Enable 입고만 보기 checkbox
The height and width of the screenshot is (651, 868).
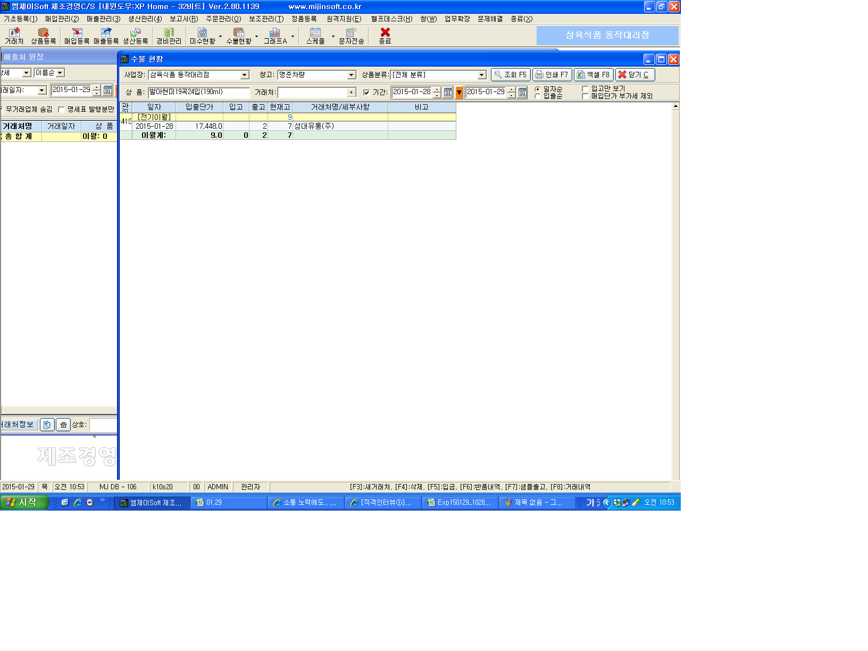585,89
